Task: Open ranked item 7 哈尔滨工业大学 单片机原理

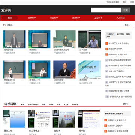Action: pyautogui.click(x=120, y=76)
